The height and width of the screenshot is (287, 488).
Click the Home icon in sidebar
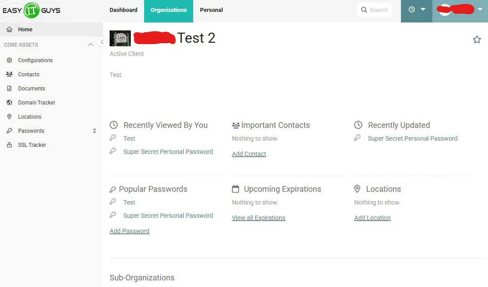click(9, 30)
